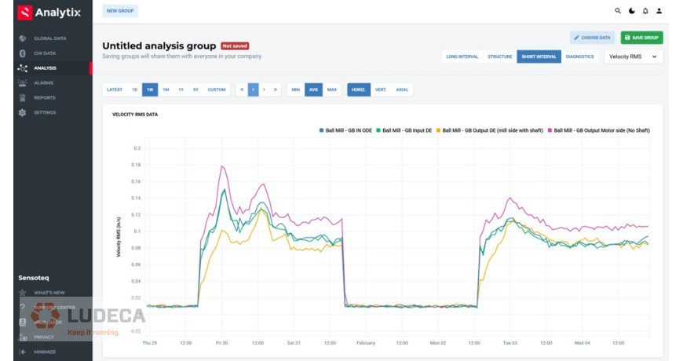Select Short Interval tab
The image size is (683, 361).
pyautogui.click(x=539, y=57)
